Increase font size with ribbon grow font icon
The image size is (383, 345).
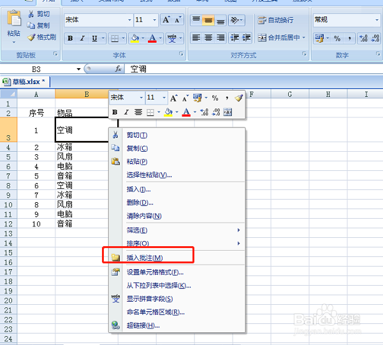click(x=166, y=20)
